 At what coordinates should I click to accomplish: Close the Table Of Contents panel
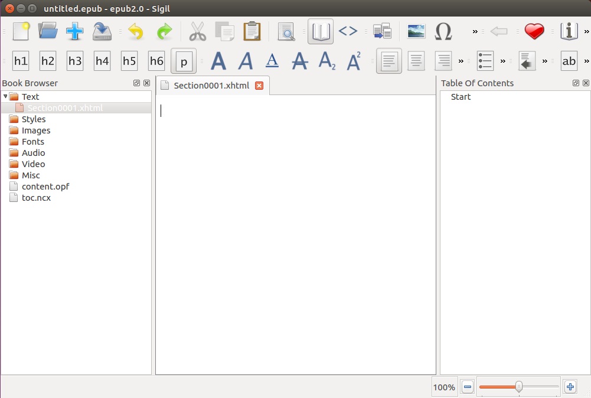point(586,83)
